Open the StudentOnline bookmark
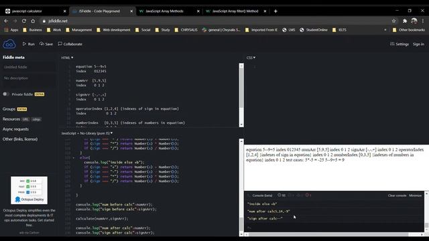This screenshot has height=241, width=429. (x=314, y=29)
